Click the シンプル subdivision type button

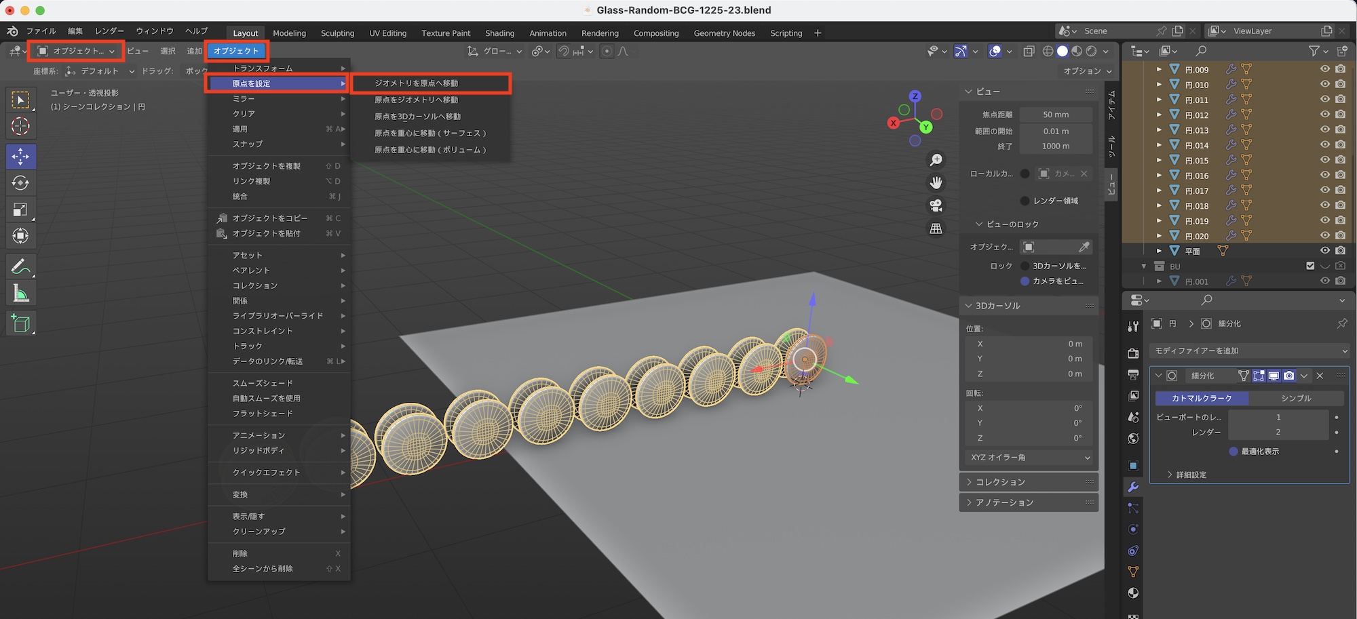(x=1296, y=398)
